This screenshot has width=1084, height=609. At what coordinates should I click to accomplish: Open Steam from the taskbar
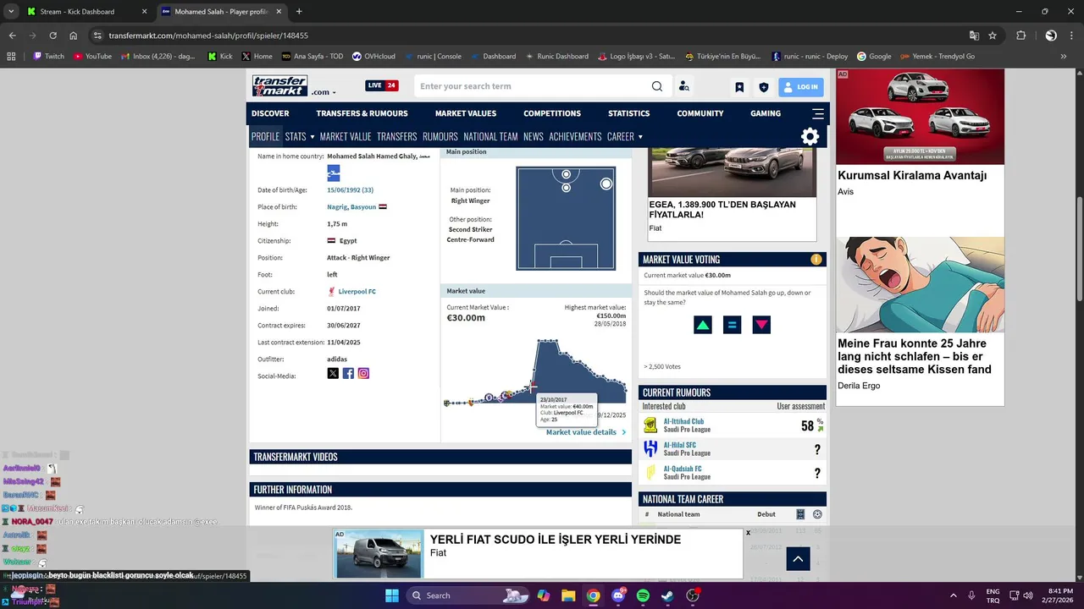(x=668, y=595)
